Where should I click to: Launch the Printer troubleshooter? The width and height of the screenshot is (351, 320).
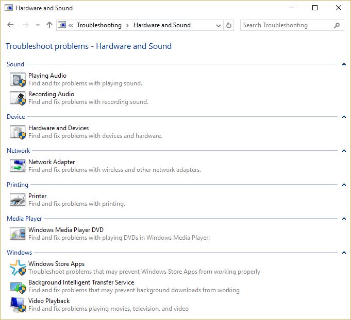pos(38,196)
